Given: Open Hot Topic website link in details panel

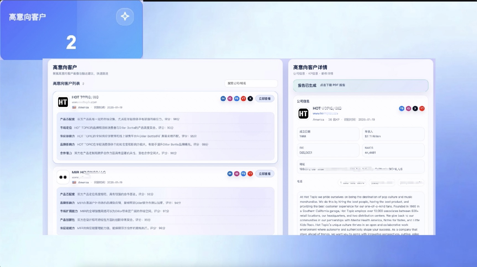Looking at the screenshot, I should (325, 114).
